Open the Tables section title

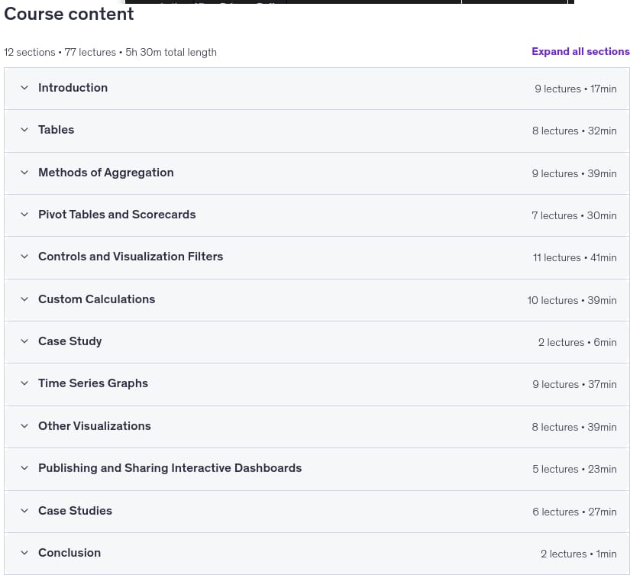[57, 130]
